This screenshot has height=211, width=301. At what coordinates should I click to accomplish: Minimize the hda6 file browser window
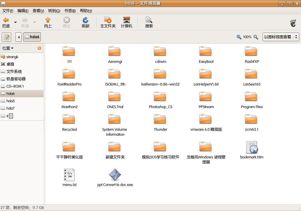pyautogui.click(x=282, y=4)
